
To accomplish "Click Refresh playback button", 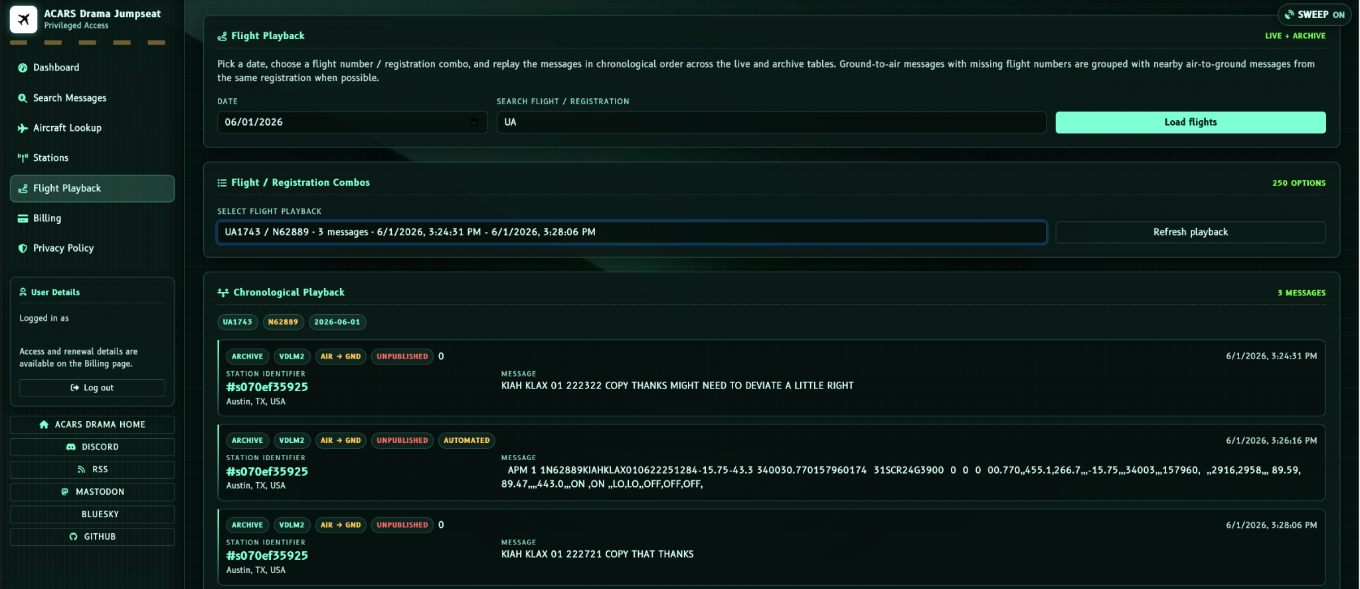I will click(x=1190, y=232).
